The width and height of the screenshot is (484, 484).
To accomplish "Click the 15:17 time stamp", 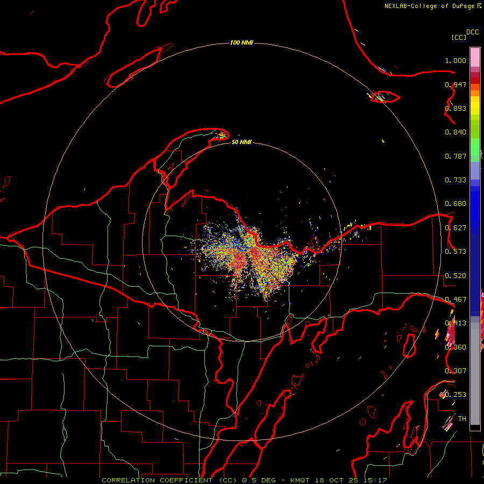I will point(375,480).
